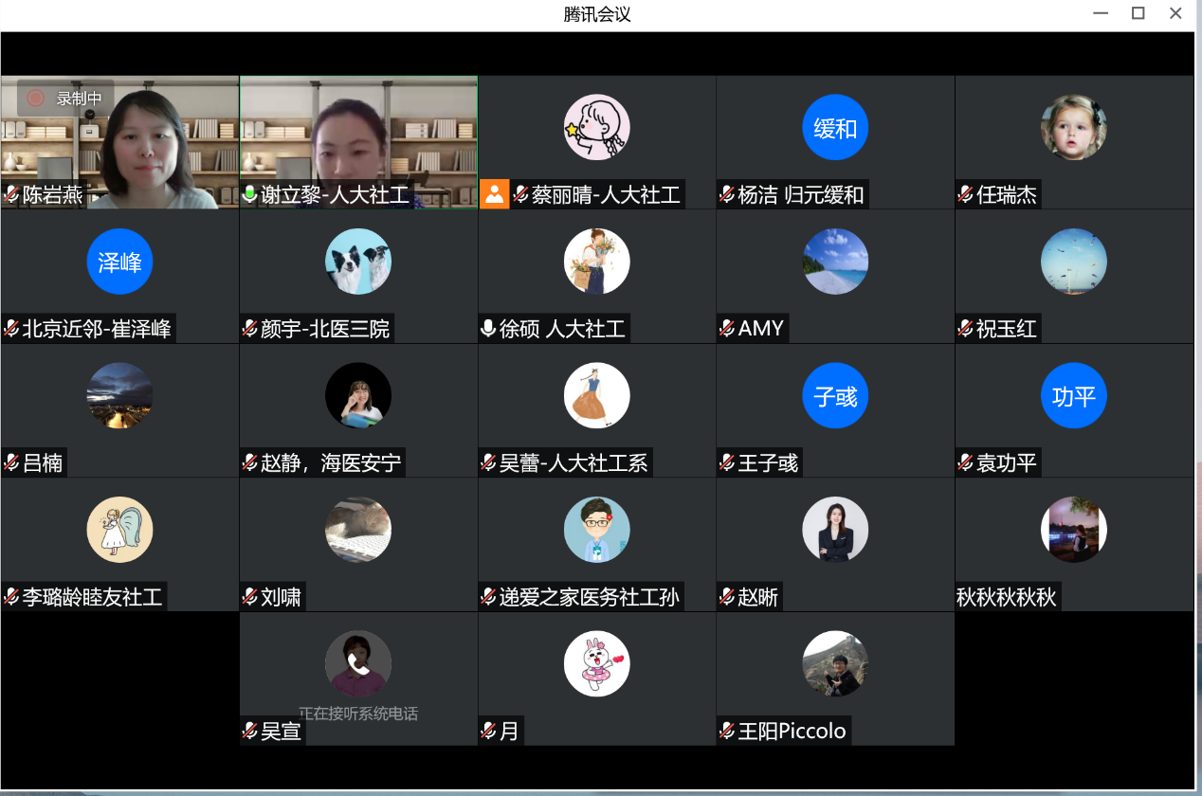Image resolution: width=1202 pixels, height=796 pixels.
Task: Click the muted mic icon for 王阳Piccolo
Action: tap(727, 731)
